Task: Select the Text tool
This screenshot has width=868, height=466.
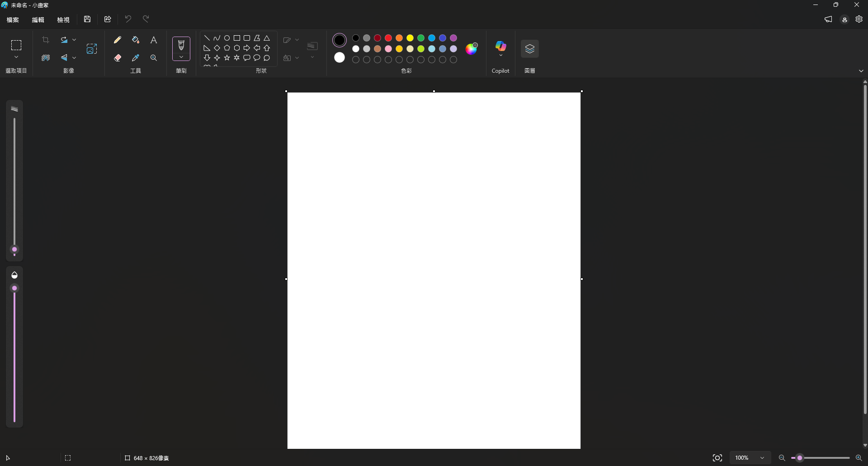Action: 154,40
